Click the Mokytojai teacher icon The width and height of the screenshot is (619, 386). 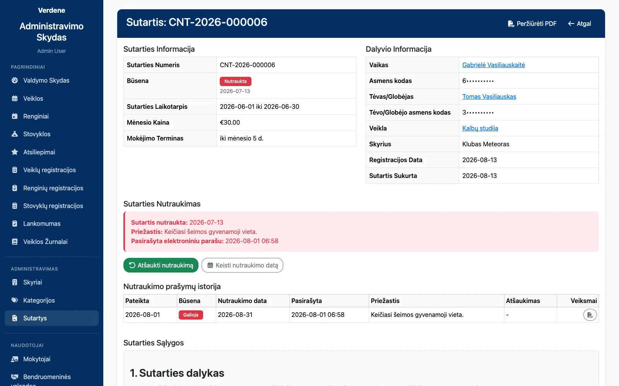tap(15, 359)
